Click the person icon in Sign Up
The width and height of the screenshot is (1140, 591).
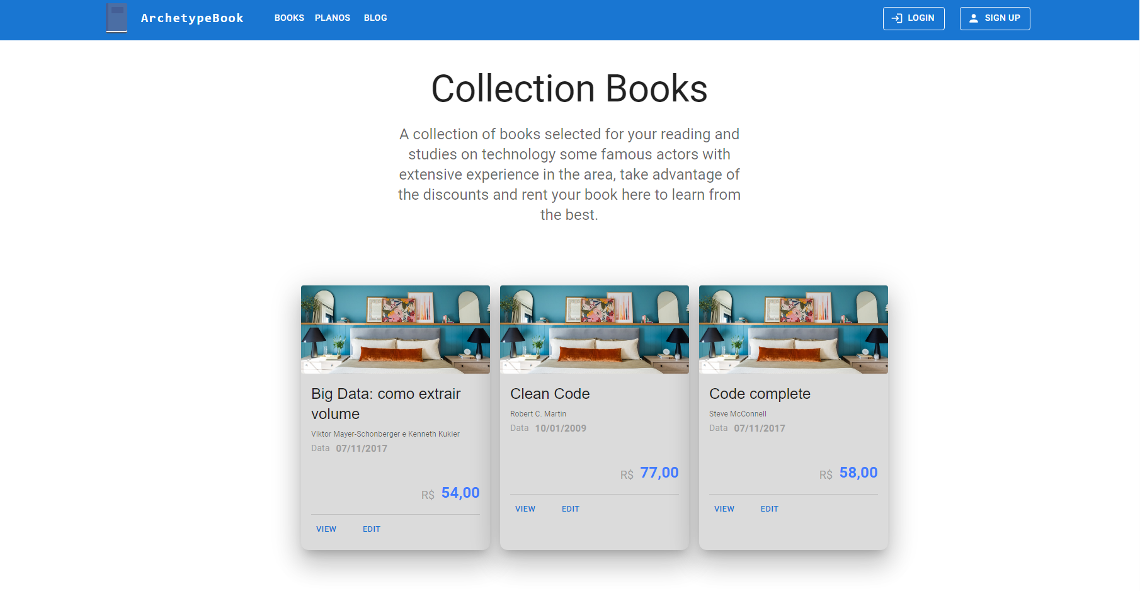tap(974, 18)
